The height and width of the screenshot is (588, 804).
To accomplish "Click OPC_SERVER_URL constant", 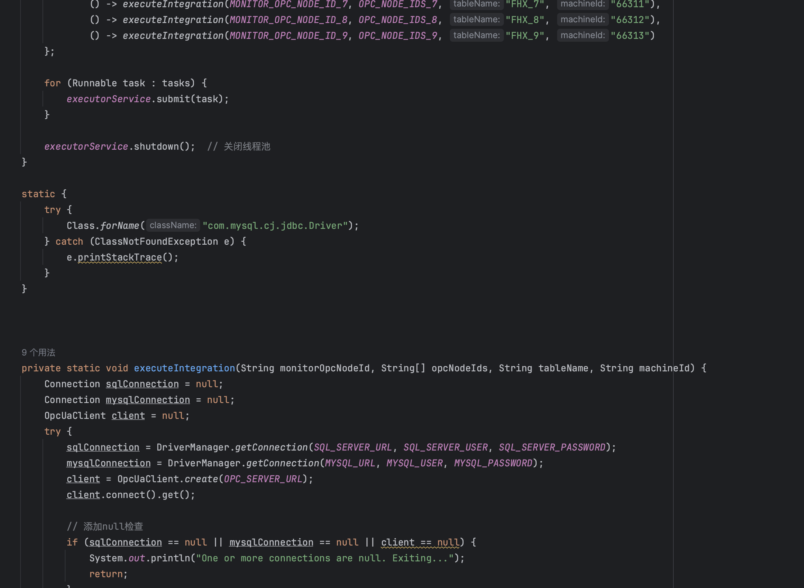I will click(x=263, y=479).
